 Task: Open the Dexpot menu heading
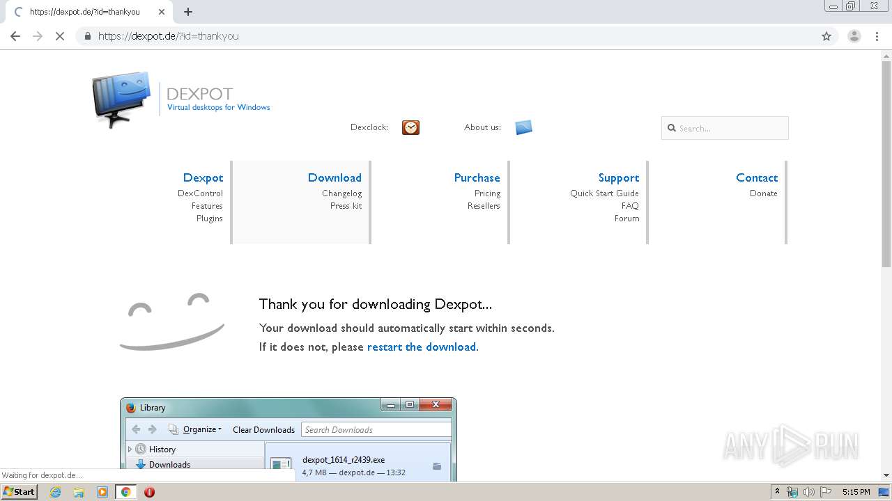pos(203,177)
